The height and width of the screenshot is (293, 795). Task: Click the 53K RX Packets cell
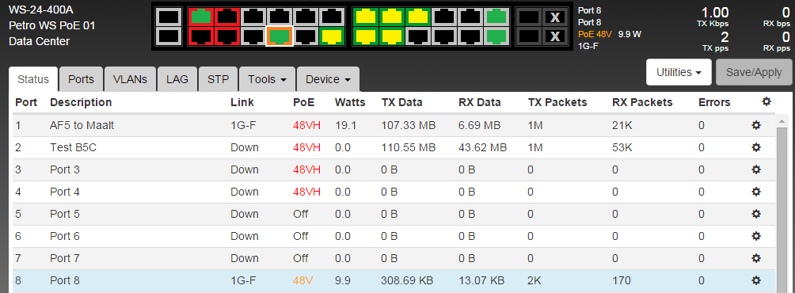coord(622,147)
